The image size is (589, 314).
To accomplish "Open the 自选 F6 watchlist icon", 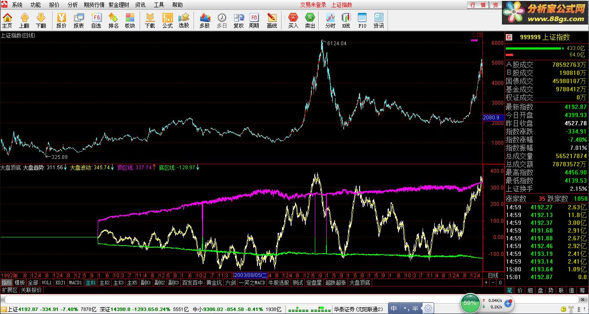I will click(x=96, y=20).
